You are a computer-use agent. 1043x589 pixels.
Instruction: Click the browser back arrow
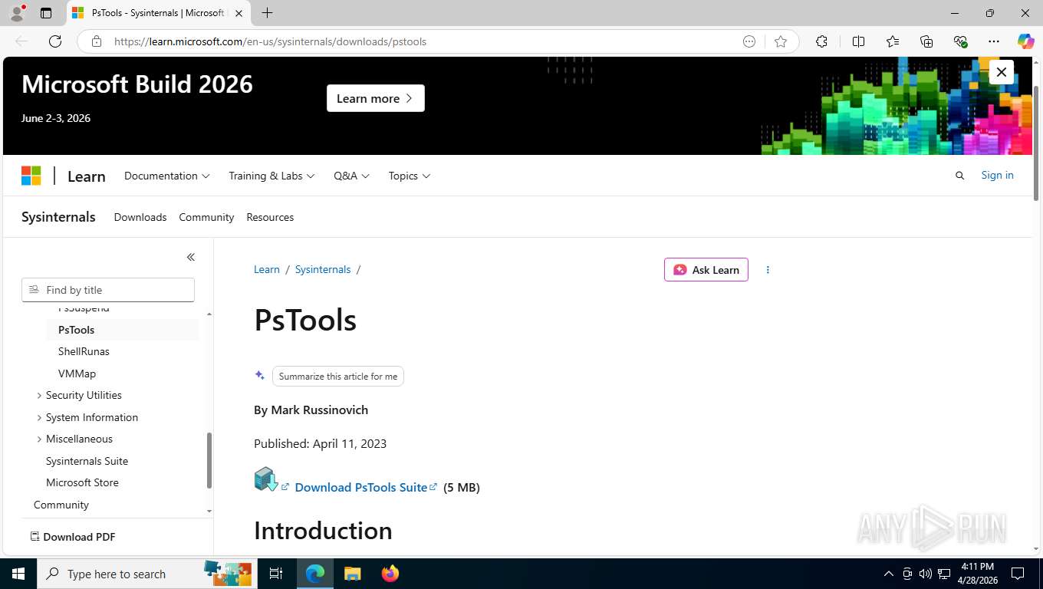(x=21, y=41)
